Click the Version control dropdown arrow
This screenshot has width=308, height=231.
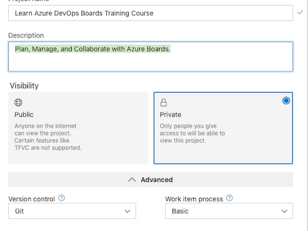[x=127, y=211]
